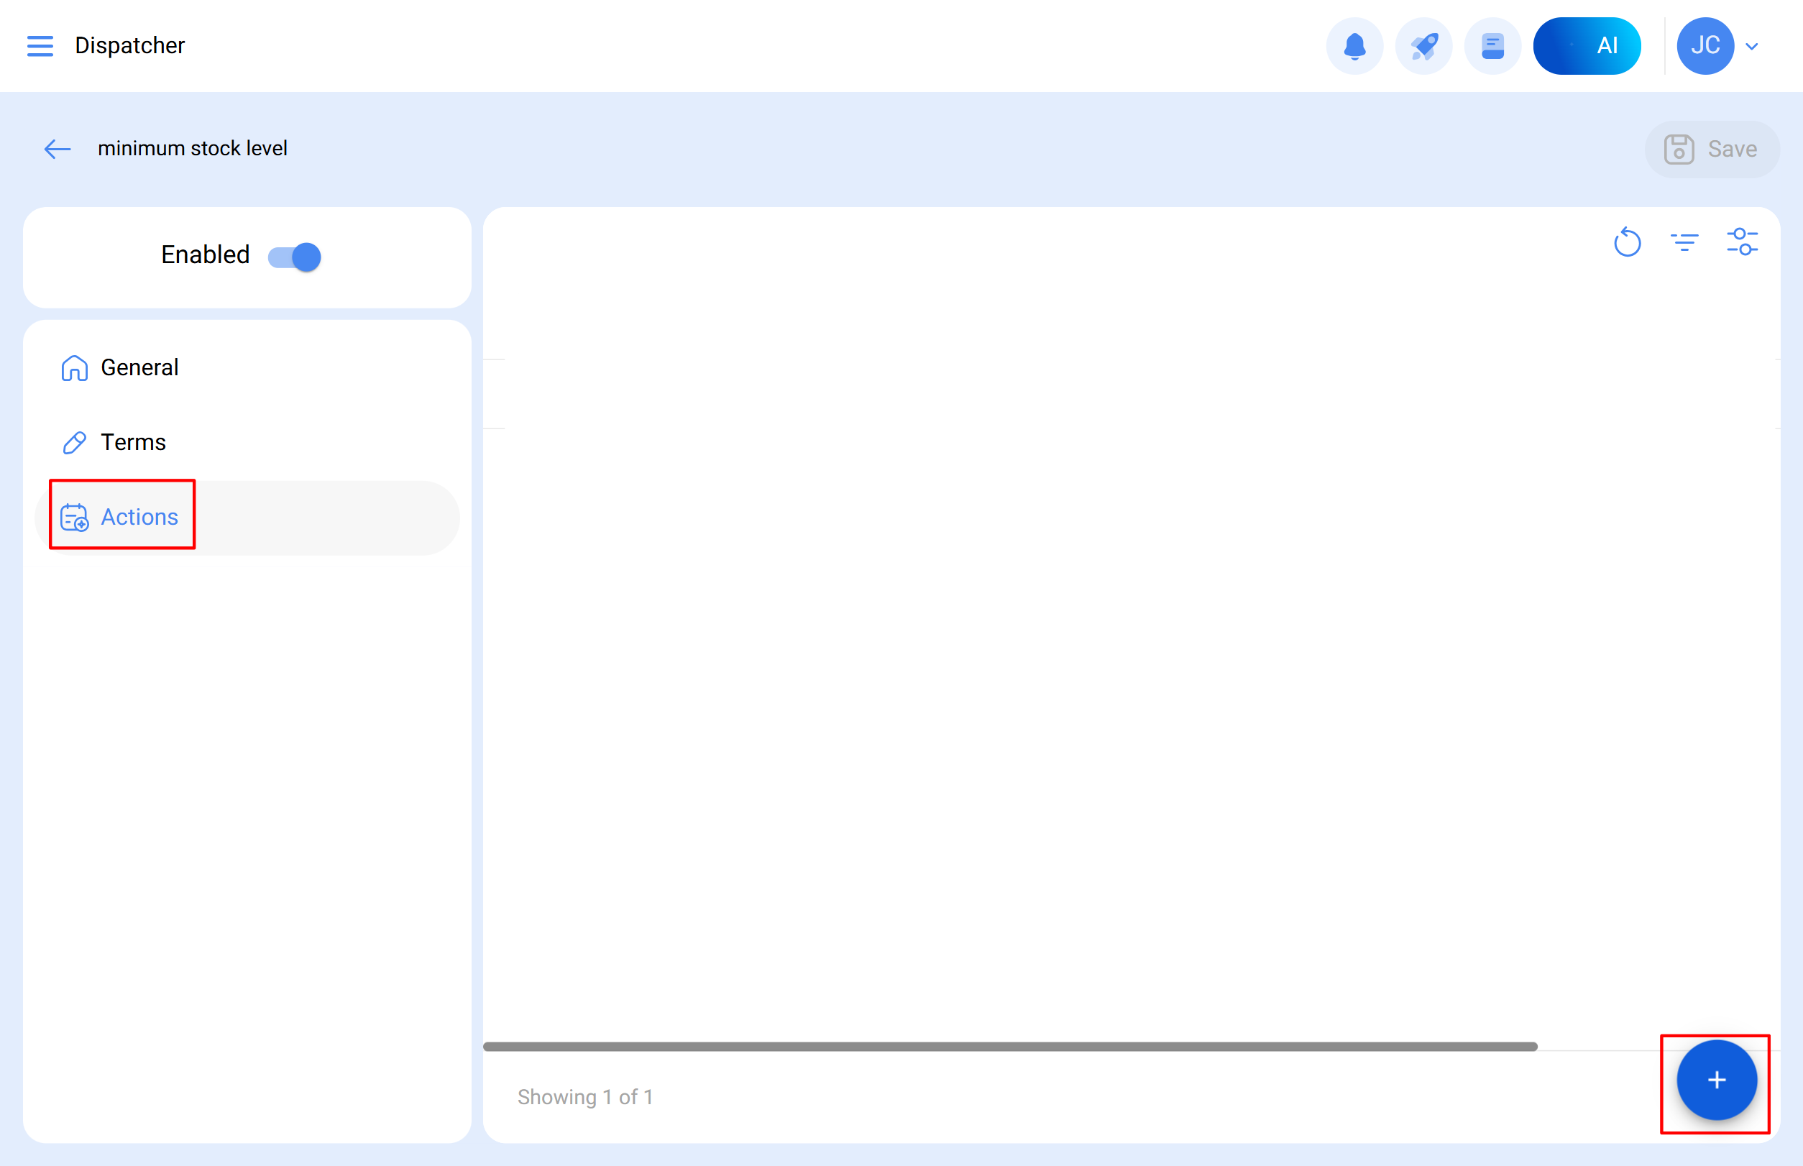Go back using the left arrow
Screen dimensions: 1803x1166
point(58,148)
